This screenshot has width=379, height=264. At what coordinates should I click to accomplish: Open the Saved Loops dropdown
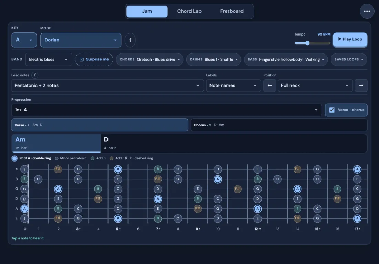pyautogui.click(x=349, y=60)
